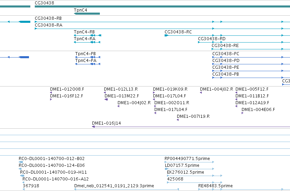
Task: Open Dmel_neb_012541_0191_2129.3prime label
Action: (114, 186)
